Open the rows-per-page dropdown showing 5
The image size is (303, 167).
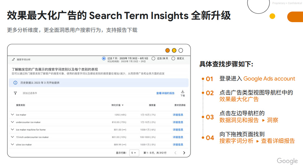[x=134, y=153]
